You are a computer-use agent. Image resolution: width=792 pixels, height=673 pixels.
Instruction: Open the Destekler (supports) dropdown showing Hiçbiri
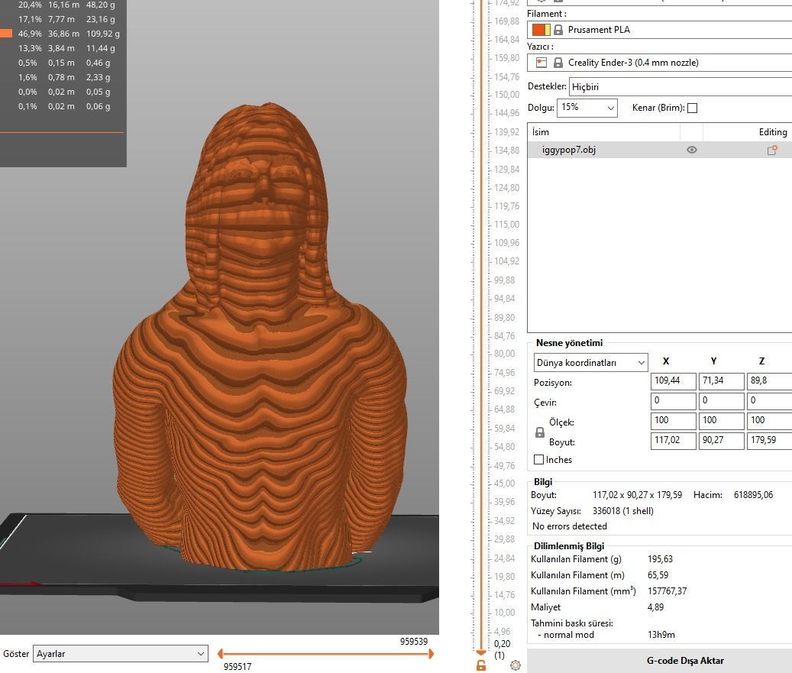680,87
